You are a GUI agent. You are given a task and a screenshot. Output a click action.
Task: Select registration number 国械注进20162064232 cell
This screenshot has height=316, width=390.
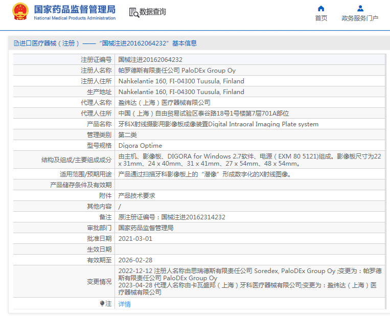(x=150, y=60)
